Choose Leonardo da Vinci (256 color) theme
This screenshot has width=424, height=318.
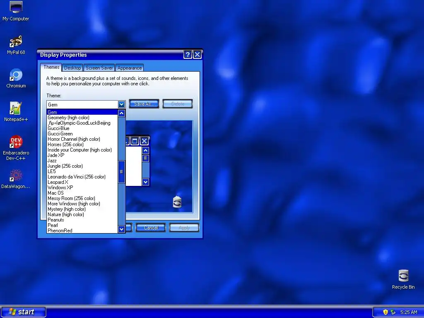click(x=82, y=177)
